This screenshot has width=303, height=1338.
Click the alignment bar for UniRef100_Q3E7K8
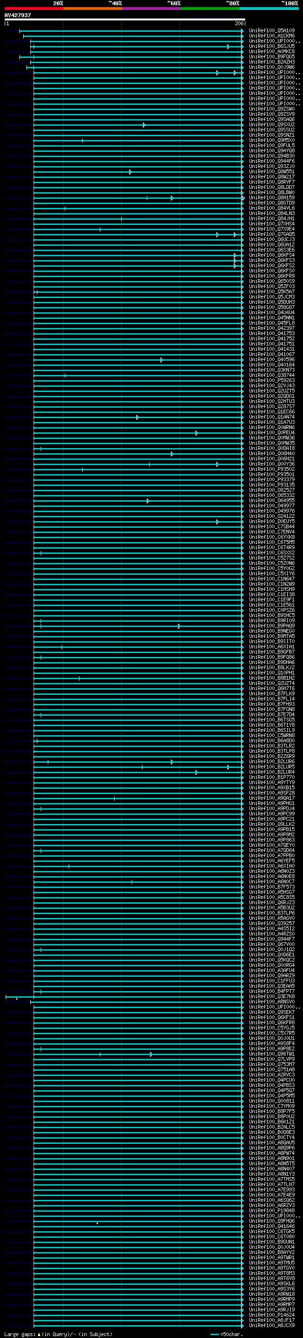point(125,996)
